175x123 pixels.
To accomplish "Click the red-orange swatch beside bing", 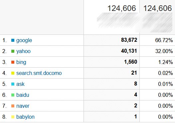I will coord(13,62).
